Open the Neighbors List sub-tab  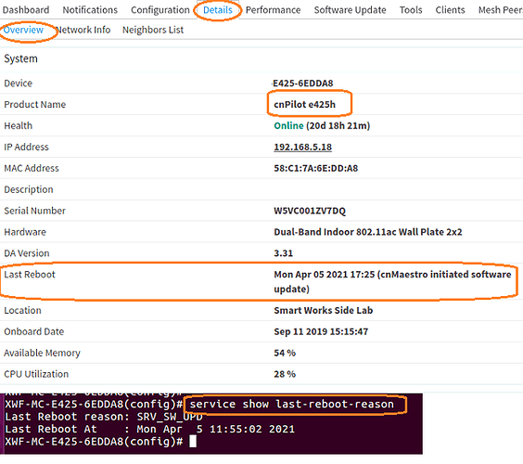coord(153,30)
